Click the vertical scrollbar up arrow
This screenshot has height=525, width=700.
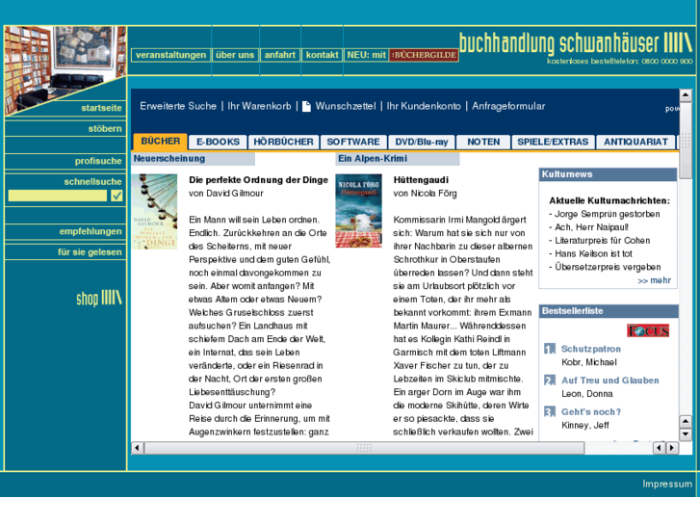coord(686,94)
